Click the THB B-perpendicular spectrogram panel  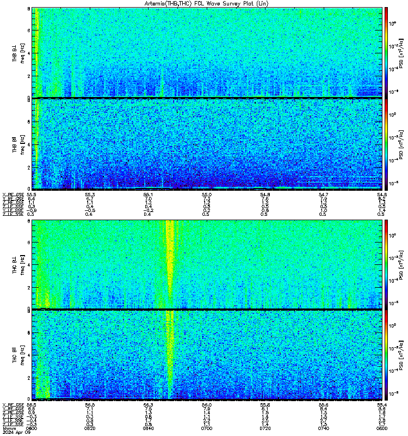point(207,52)
